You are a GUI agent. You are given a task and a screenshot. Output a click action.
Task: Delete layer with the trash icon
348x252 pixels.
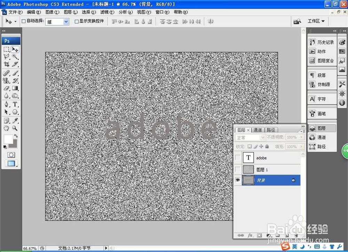pos(296,235)
